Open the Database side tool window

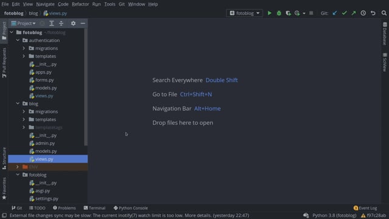coord(385,33)
